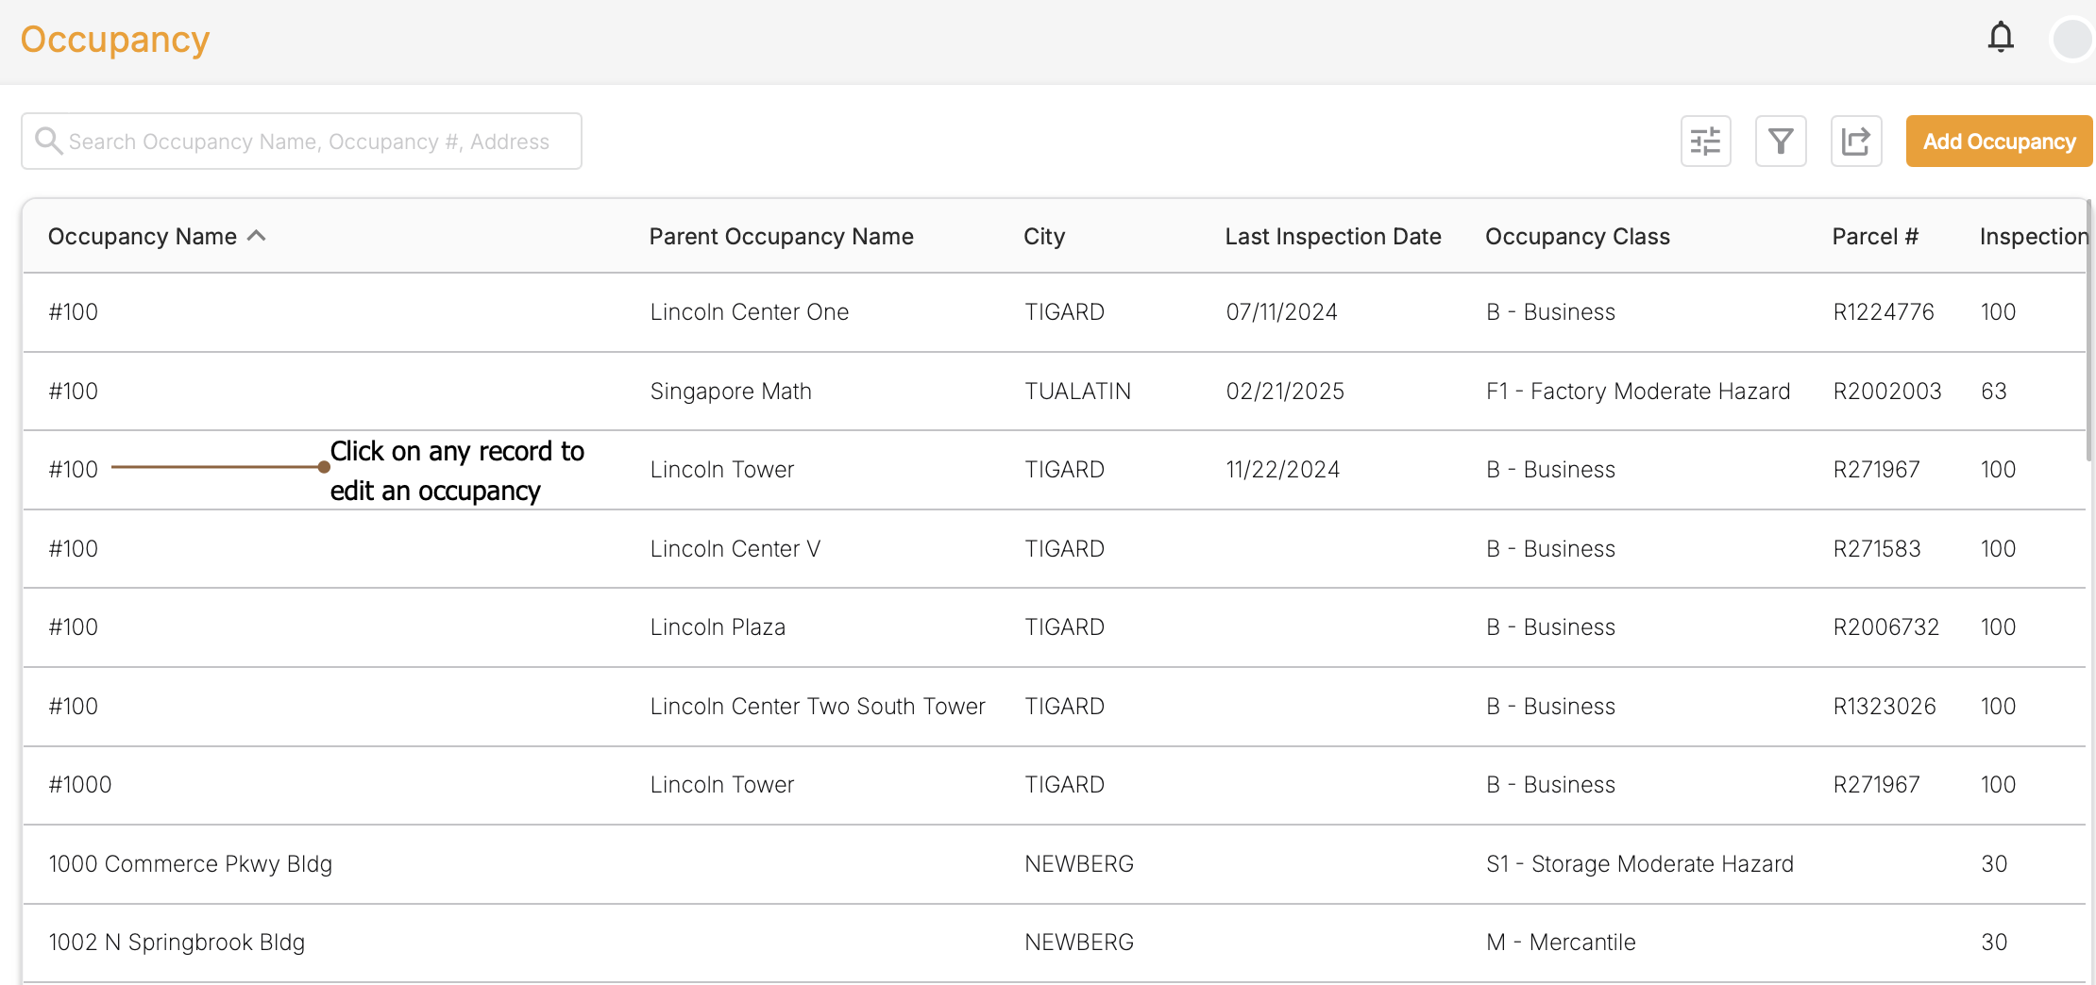2096x985 pixels.
Task: Open the filter funnel icon
Action: click(1781, 142)
